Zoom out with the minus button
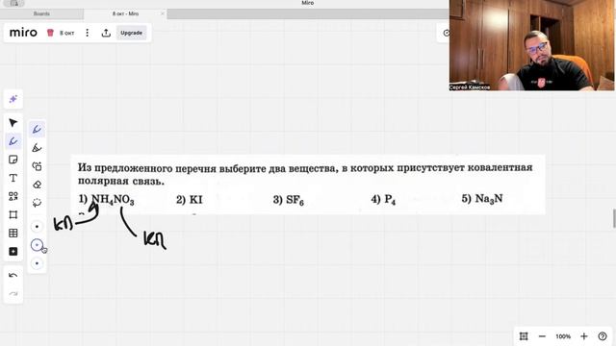 (542, 336)
